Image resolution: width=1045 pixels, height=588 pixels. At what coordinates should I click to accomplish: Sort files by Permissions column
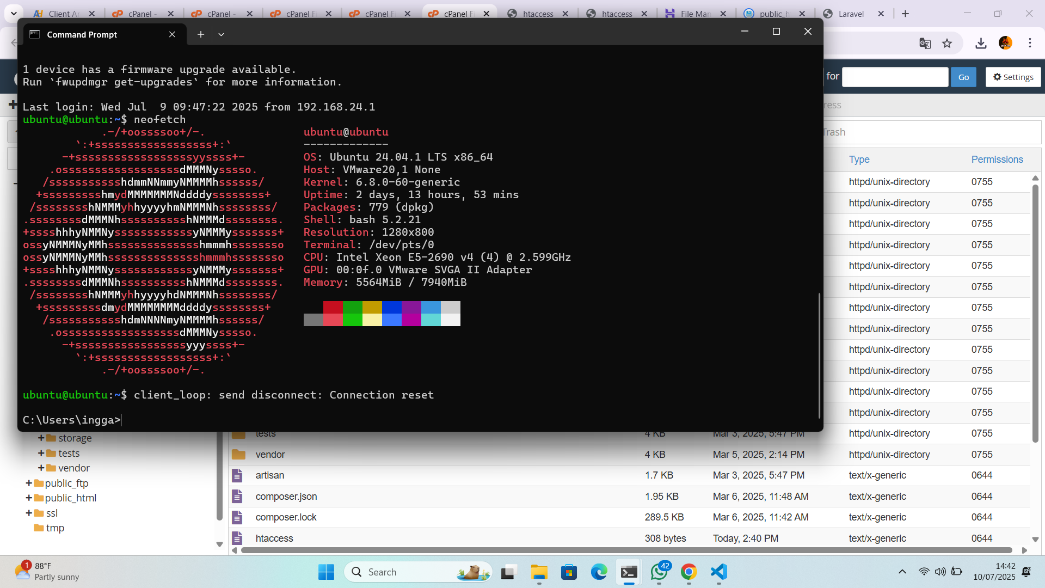tap(997, 160)
